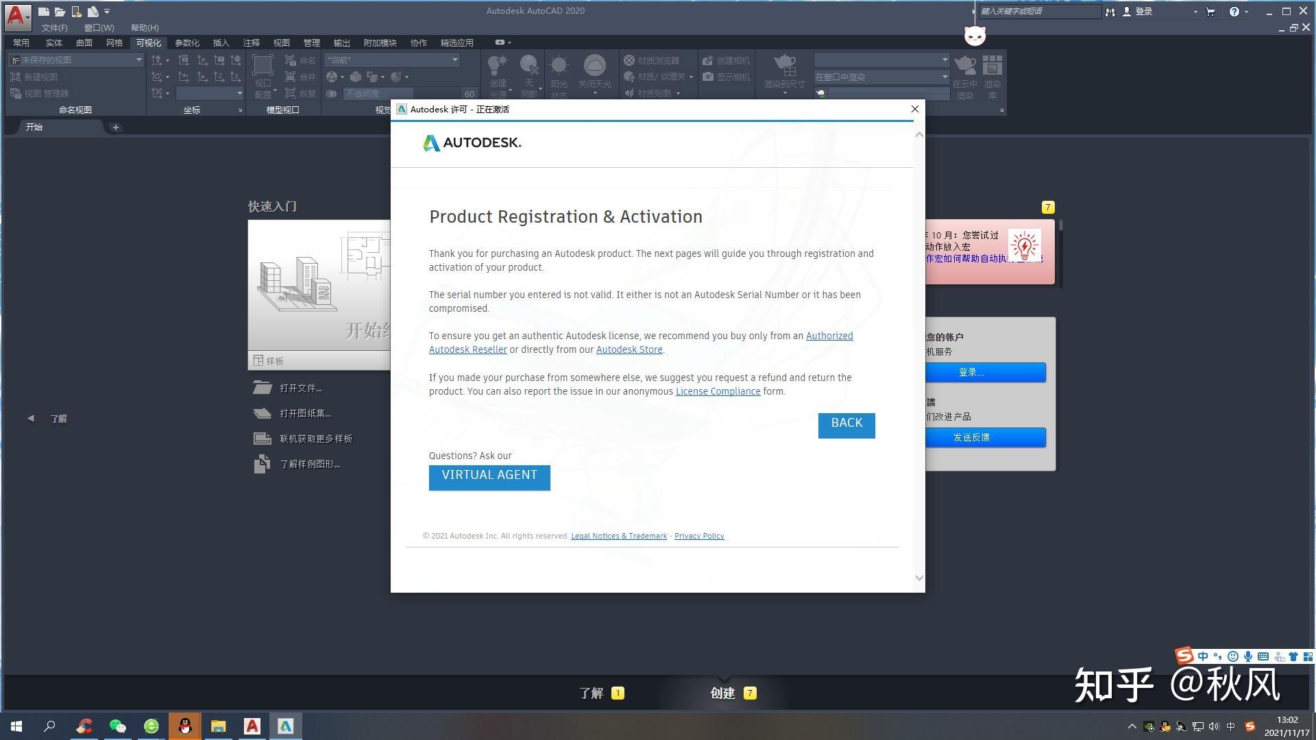Click the create light bulb icon
The width and height of the screenshot is (1316, 740).
[x=498, y=66]
